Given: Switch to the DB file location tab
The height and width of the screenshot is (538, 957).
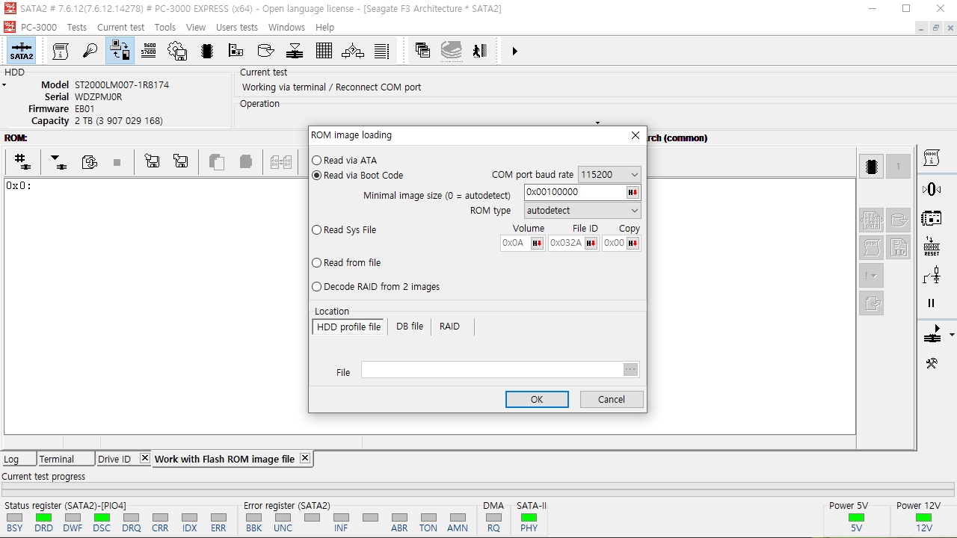Looking at the screenshot, I should pos(410,327).
